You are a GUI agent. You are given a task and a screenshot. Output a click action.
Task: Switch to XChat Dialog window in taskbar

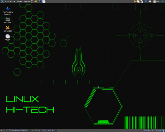[43, 130]
